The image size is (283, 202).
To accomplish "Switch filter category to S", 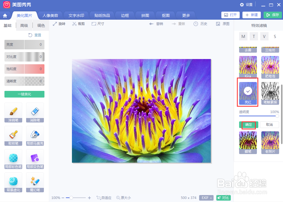I will [275, 36].
